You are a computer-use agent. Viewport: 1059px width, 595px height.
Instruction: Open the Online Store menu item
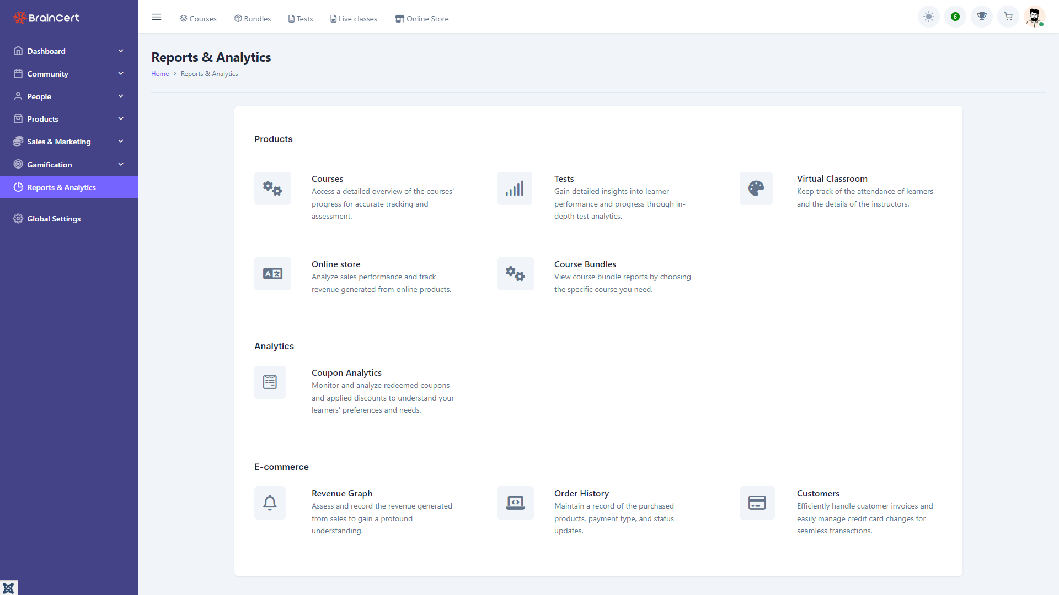[421, 18]
